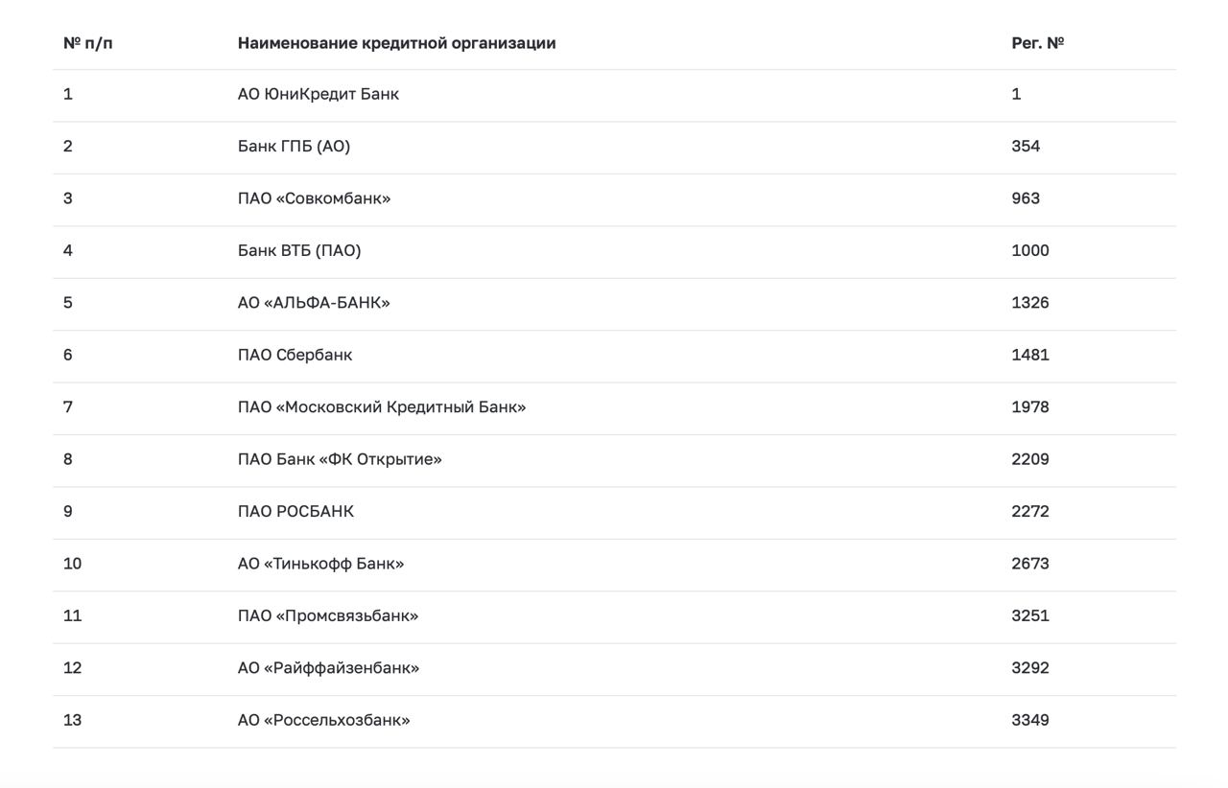Click the "Рег. №" column header

pos(1038,43)
